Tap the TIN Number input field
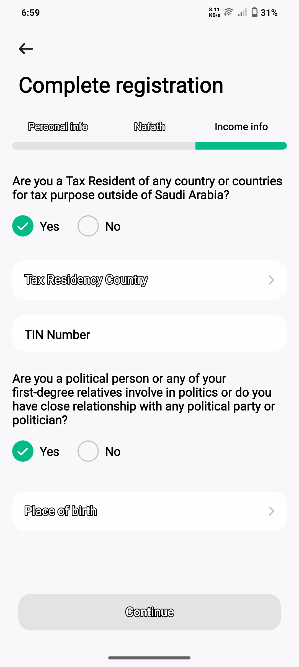The width and height of the screenshot is (299, 667). 149,334
